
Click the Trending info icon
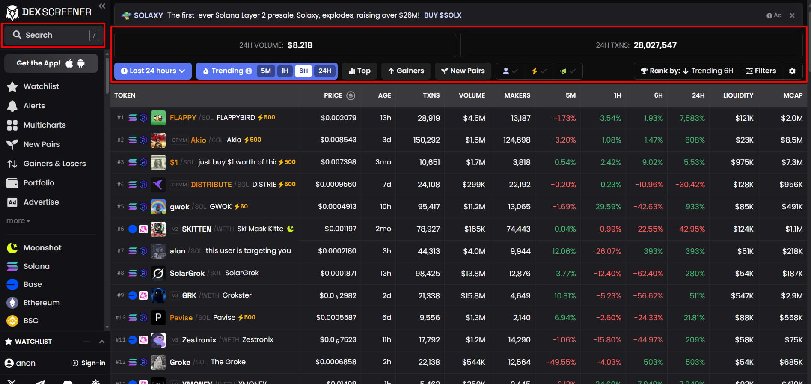click(x=249, y=71)
